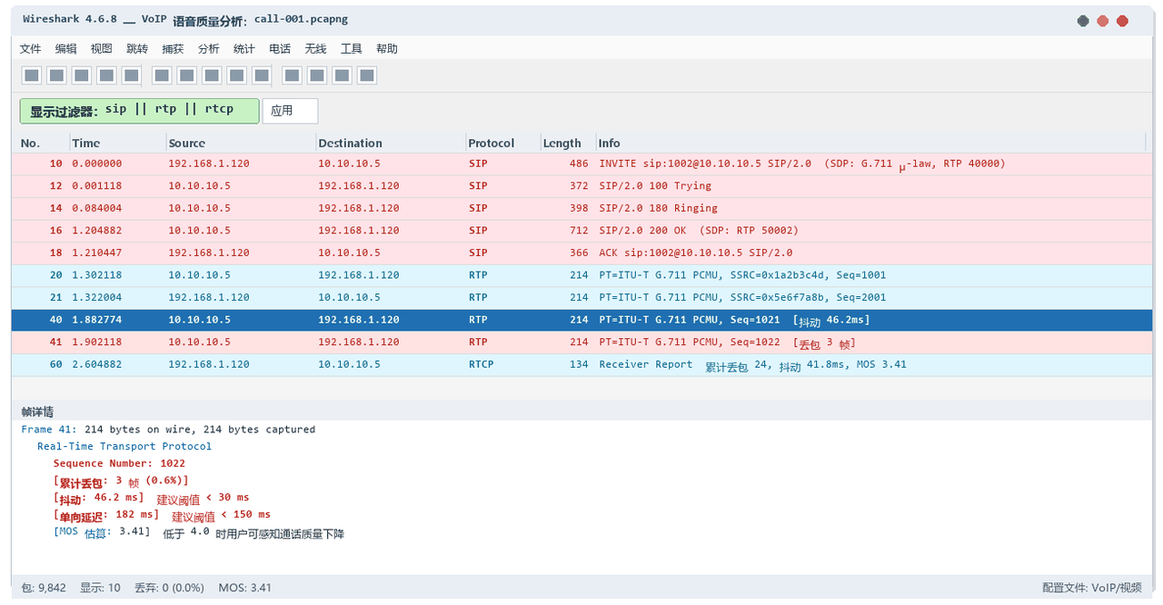Click the 丢弃: 0 (0.0%) status entry
This screenshot has width=1163, height=605.
pos(169,588)
